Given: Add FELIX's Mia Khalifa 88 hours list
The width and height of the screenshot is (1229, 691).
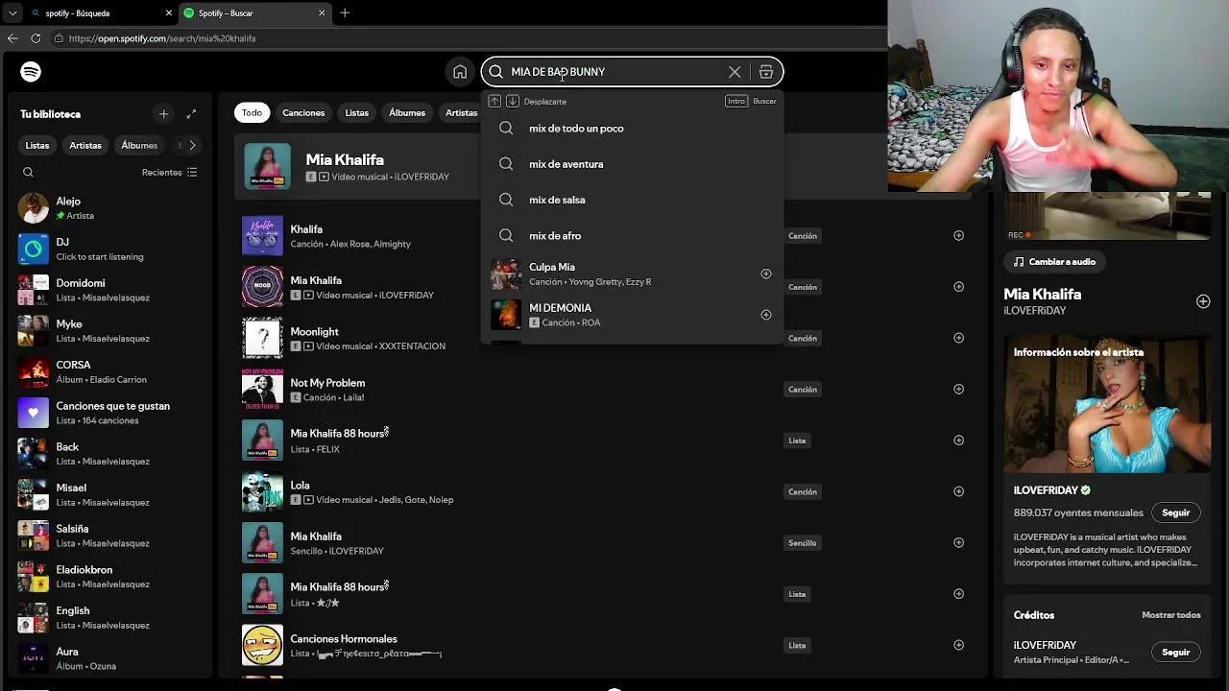Looking at the screenshot, I should pyautogui.click(x=958, y=441).
